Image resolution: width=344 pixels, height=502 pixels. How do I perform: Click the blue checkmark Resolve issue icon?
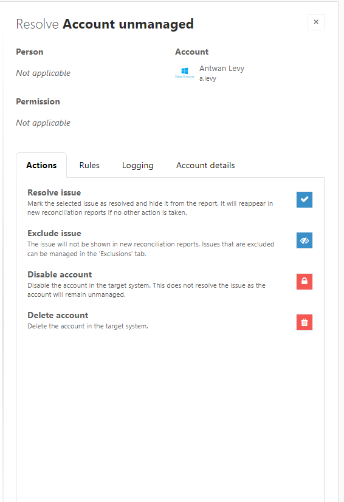[x=304, y=200]
